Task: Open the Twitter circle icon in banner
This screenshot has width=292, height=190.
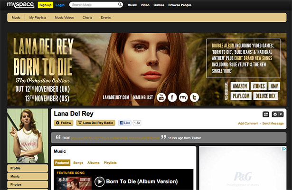Action: [x=194, y=97]
